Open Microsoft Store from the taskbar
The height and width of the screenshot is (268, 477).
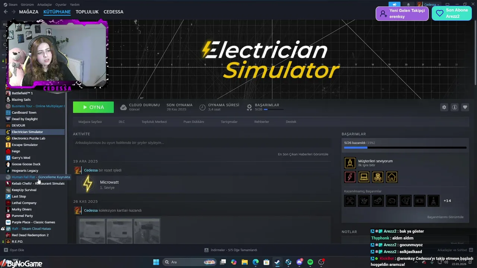coord(266,262)
